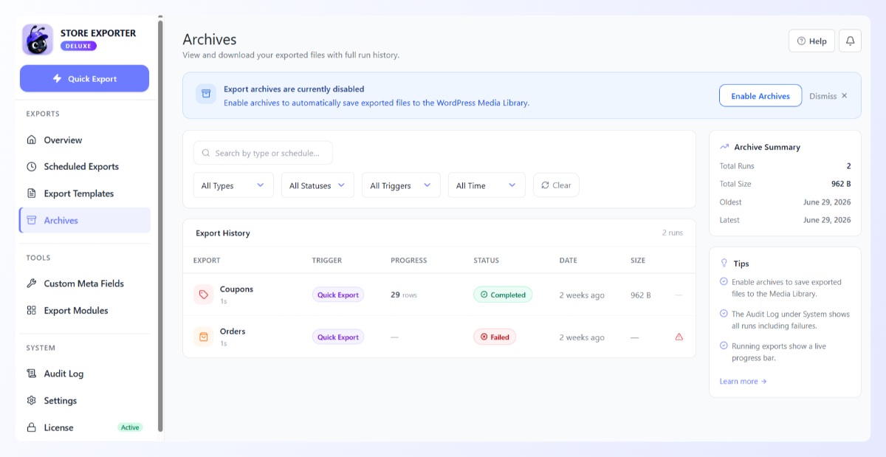
Task: Click the Enable Archives button
Action: click(760, 96)
